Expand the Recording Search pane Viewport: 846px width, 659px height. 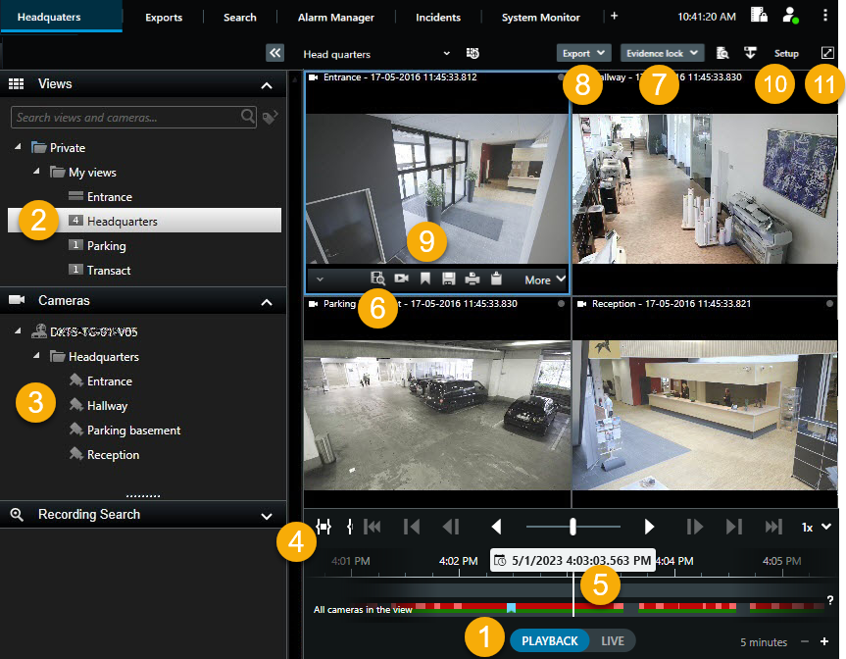[x=267, y=515]
